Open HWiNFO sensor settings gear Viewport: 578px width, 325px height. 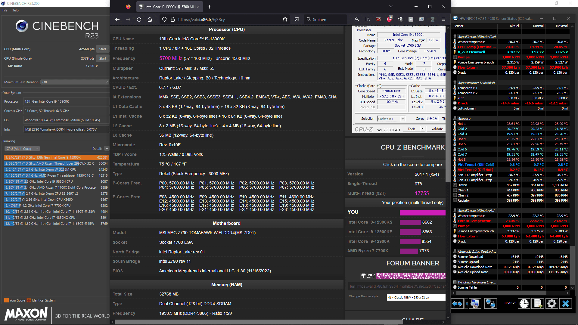click(x=552, y=304)
